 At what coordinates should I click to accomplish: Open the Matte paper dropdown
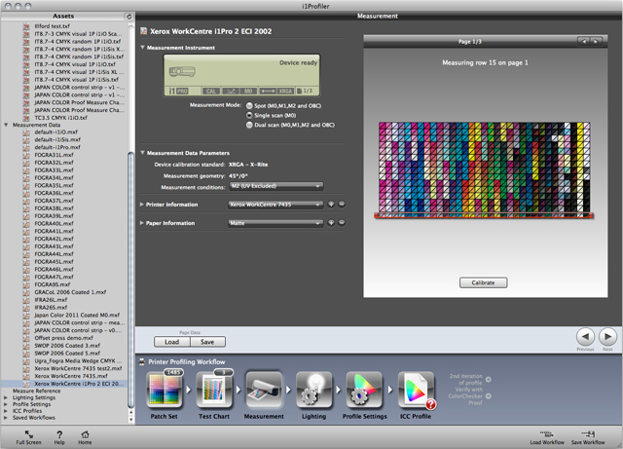click(x=275, y=223)
